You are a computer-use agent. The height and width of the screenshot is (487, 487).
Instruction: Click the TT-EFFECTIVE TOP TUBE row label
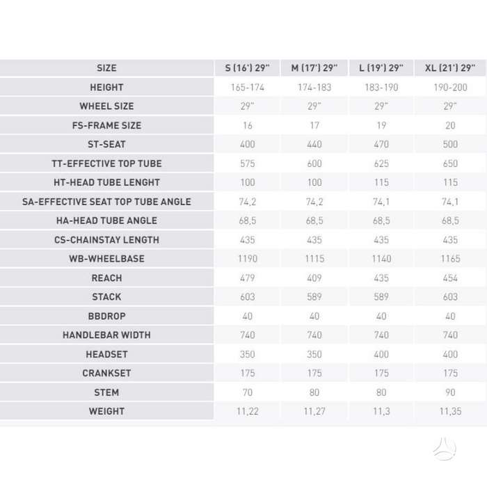(106, 163)
